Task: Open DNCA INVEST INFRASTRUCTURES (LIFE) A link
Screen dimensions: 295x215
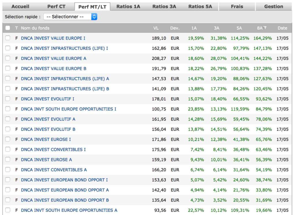Action: coord(65,79)
